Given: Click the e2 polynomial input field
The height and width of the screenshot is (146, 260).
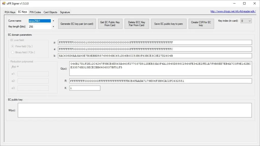Looking at the screenshot, I should tap(33, 81).
